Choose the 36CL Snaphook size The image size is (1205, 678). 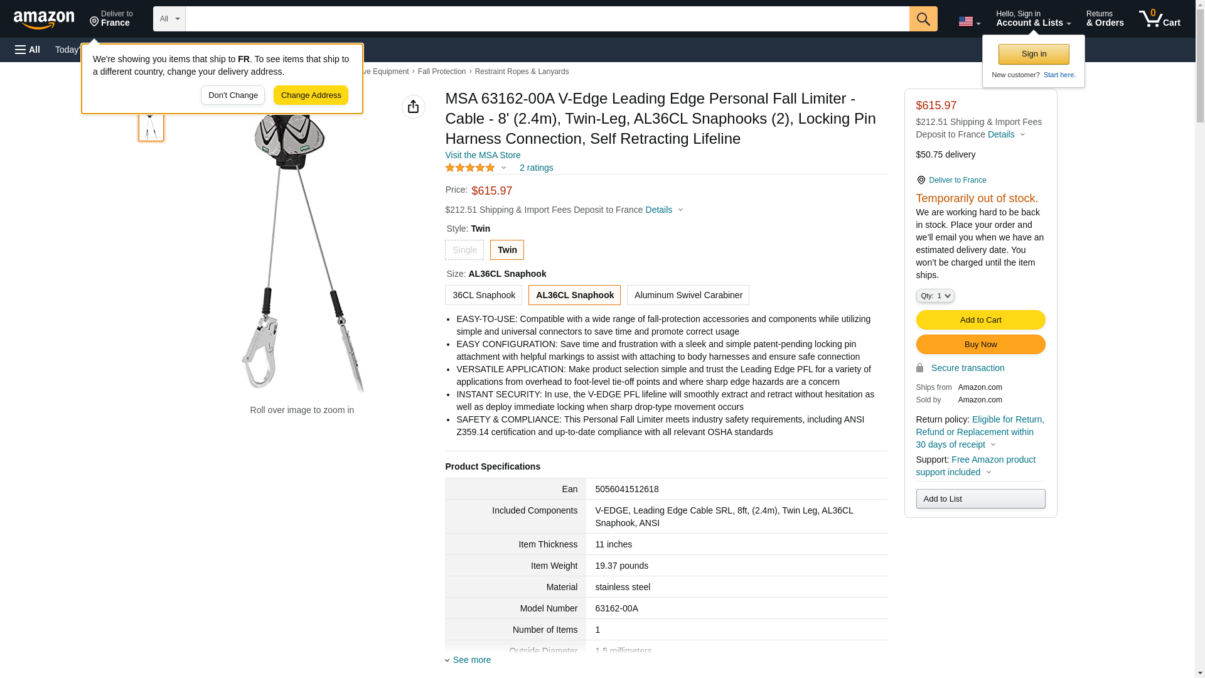[x=483, y=295]
